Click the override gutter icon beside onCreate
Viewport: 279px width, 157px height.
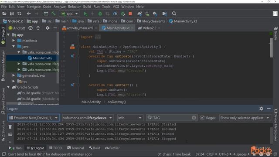point(72,56)
